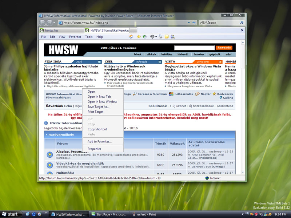
Task: Open the address bar URL history dropdown
Action: point(189,23)
